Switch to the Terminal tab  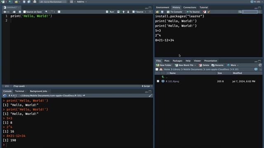[x=19, y=91]
